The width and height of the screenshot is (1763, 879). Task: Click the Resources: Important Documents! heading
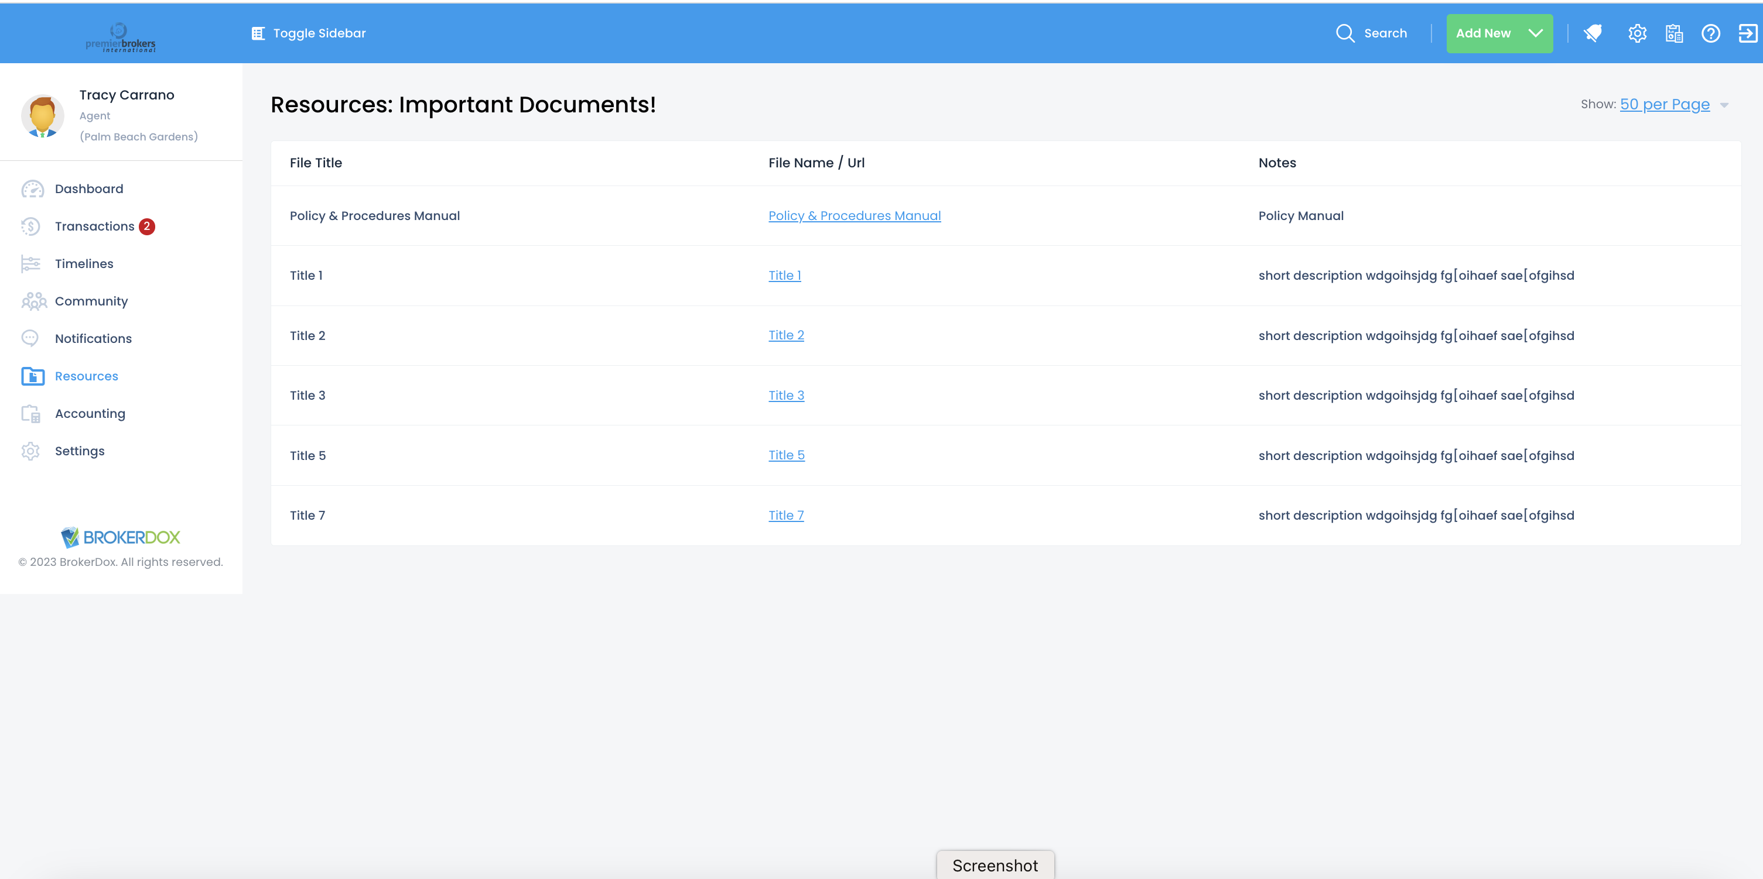pos(463,104)
